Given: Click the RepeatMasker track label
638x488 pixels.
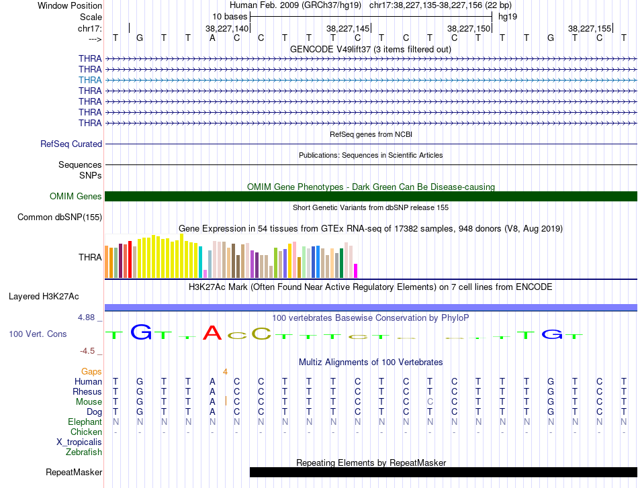Looking at the screenshot, I should [x=74, y=472].
